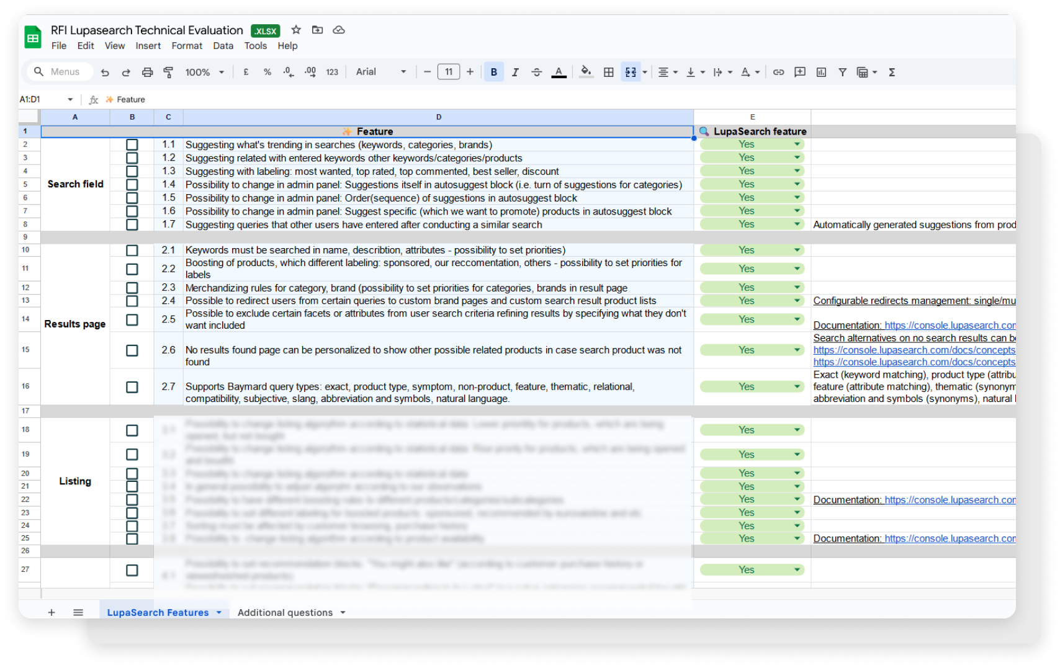Viewport: 1060px width, 668px height.
Task: Tick checkbox for row 2.7
Action: (132, 387)
